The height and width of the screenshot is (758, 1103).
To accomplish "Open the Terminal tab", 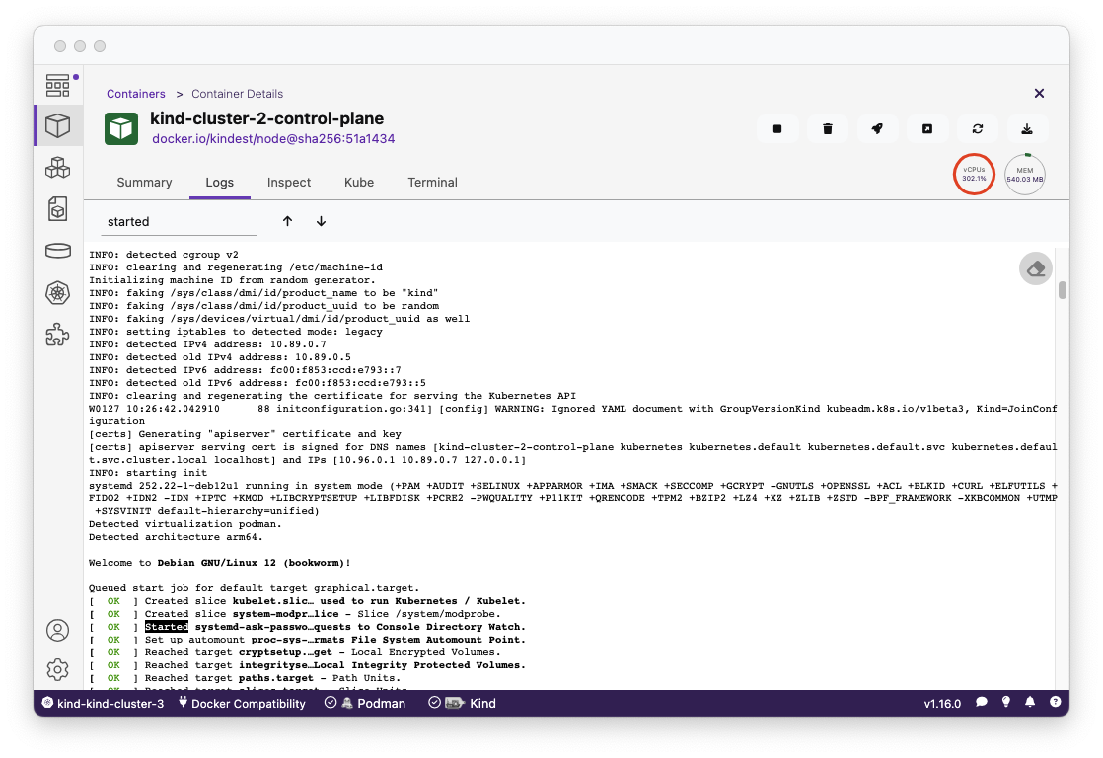I will [432, 183].
